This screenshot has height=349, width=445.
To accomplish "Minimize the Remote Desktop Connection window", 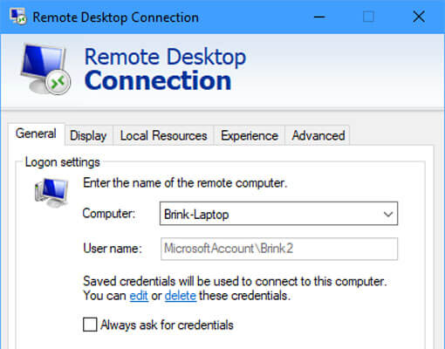I will [319, 17].
